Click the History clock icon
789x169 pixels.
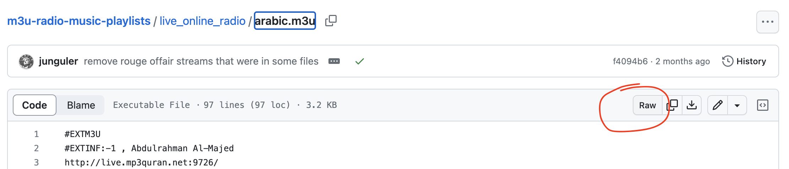pyautogui.click(x=728, y=61)
